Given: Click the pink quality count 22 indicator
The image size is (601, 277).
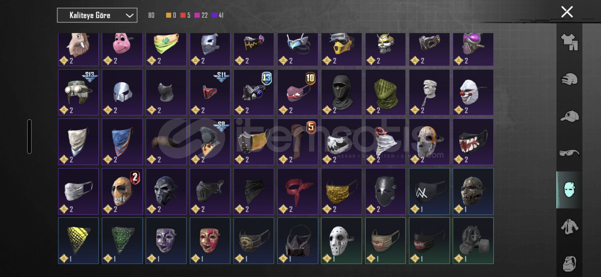Looking at the screenshot, I should [x=201, y=15].
